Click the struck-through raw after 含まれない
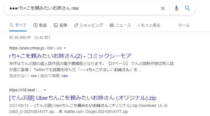Screen dimensions: 210x116 click(34, 76)
